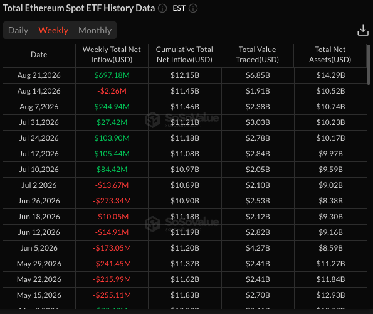The width and height of the screenshot is (373, 314).
Task: Click the -$215.99M outflow value
Action: coord(112,279)
